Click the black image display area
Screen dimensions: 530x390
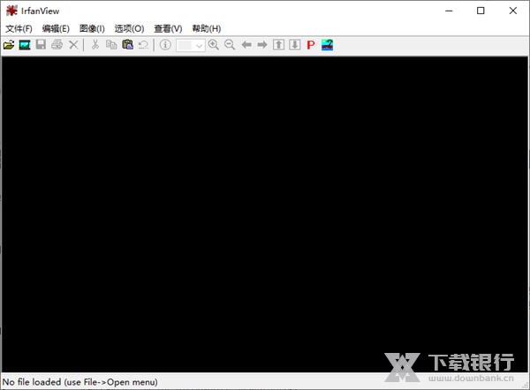[x=265, y=212]
